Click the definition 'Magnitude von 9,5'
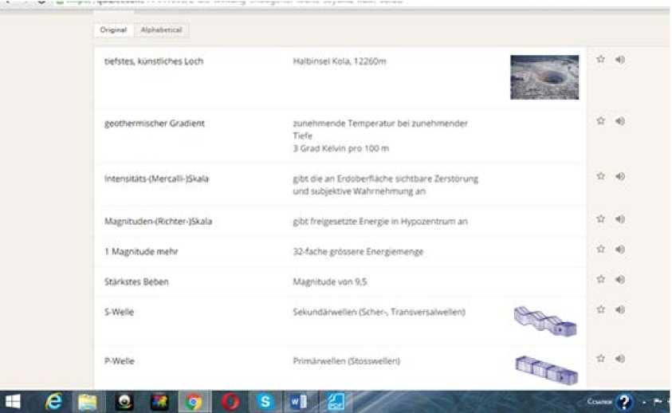The height and width of the screenshot is (413, 672). click(329, 281)
